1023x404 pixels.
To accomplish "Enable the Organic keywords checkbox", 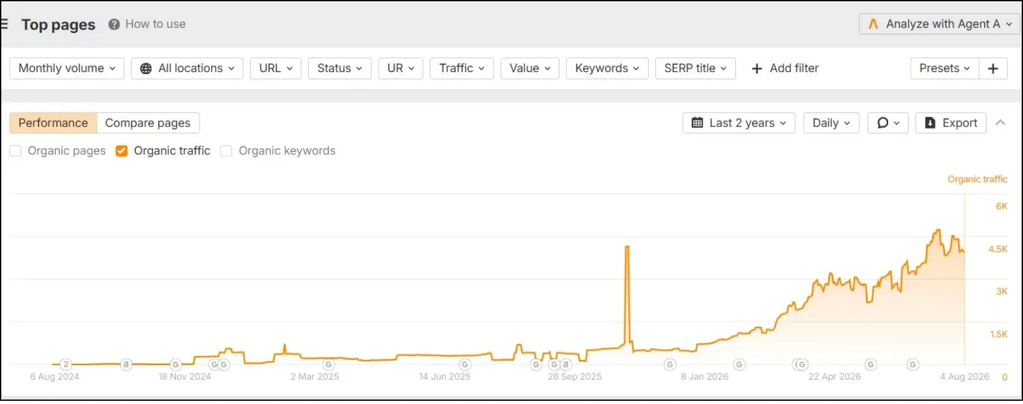I will tap(226, 151).
